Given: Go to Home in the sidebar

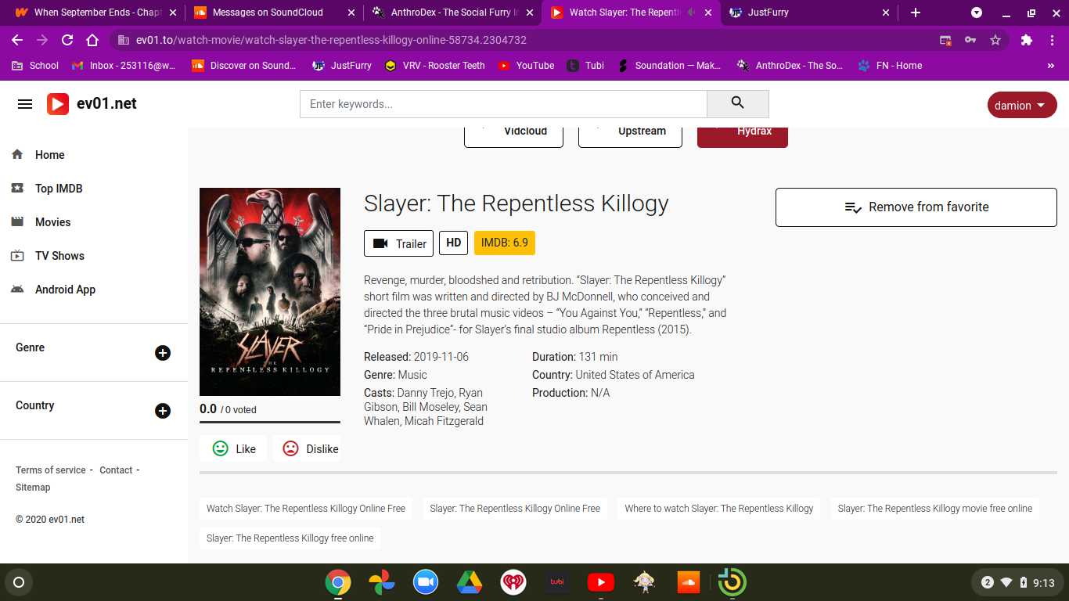Looking at the screenshot, I should 49,155.
